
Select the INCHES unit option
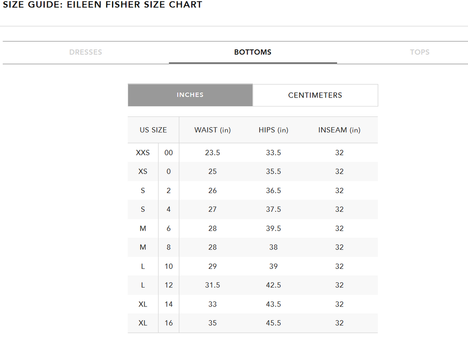(x=190, y=95)
